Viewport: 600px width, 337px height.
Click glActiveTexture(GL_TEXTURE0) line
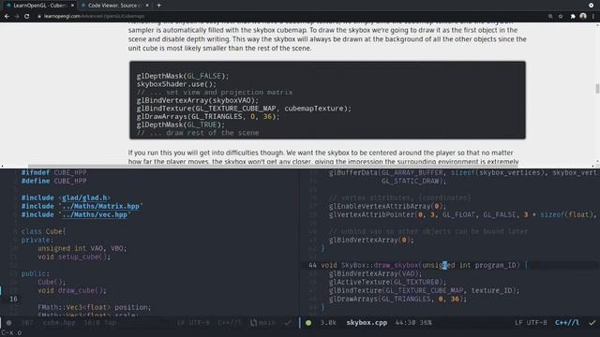click(x=387, y=282)
